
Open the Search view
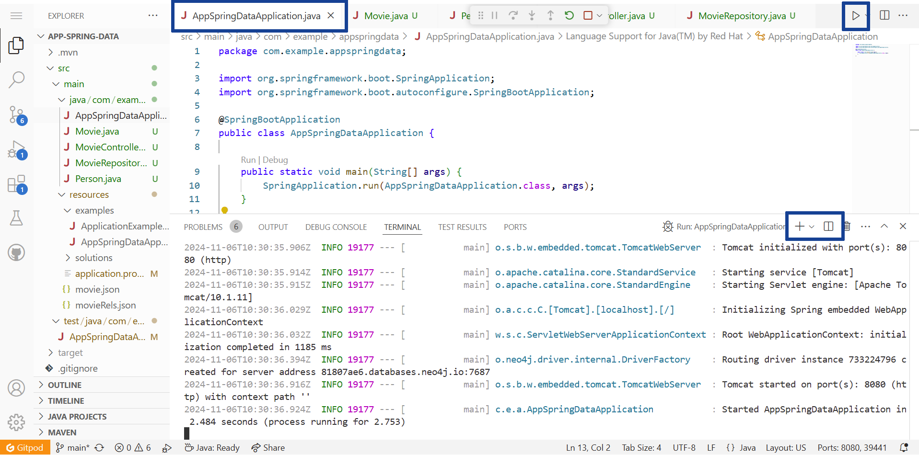(16, 80)
